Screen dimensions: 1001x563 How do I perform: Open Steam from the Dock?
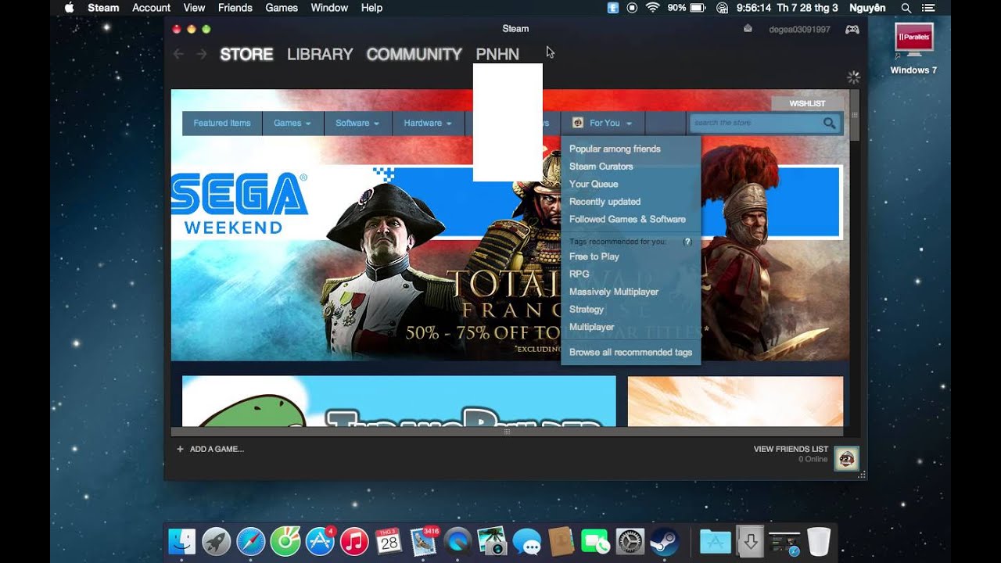click(x=663, y=541)
